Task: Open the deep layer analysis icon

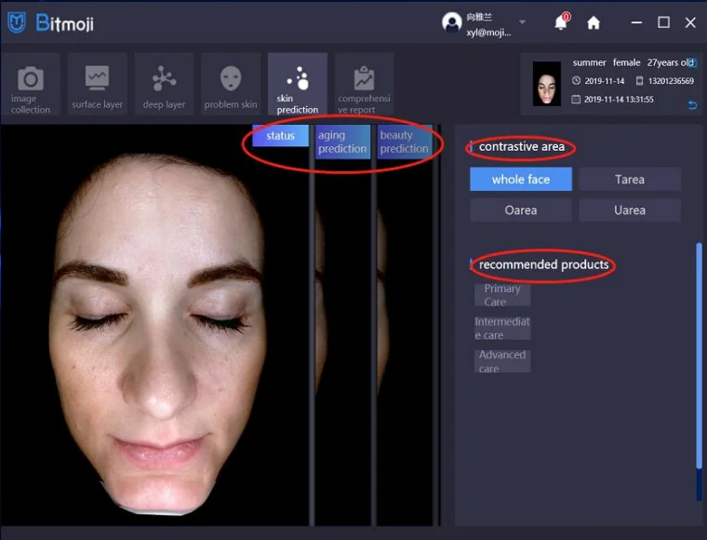Action: coord(165,78)
